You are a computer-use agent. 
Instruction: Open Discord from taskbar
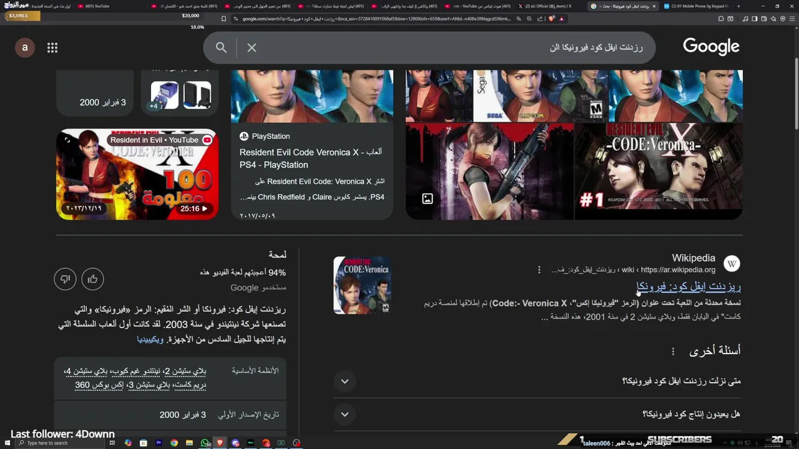click(x=235, y=443)
